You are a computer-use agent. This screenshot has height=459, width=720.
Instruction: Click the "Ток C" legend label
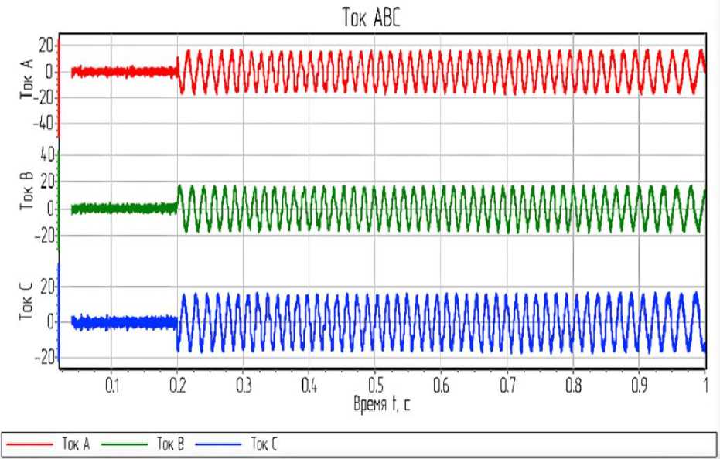tap(264, 444)
